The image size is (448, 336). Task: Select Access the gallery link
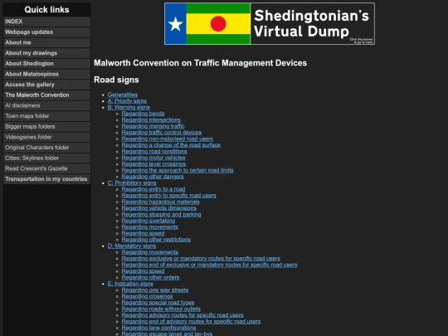pyautogui.click(x=46, y=85)
